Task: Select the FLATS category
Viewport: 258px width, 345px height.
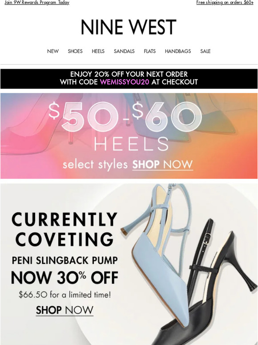Action: tap(150, 51)
